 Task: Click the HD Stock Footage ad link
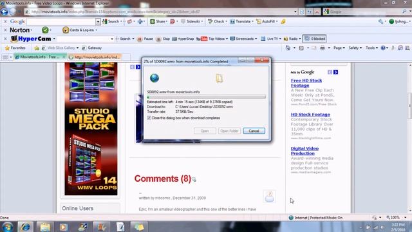coord(310,115)
